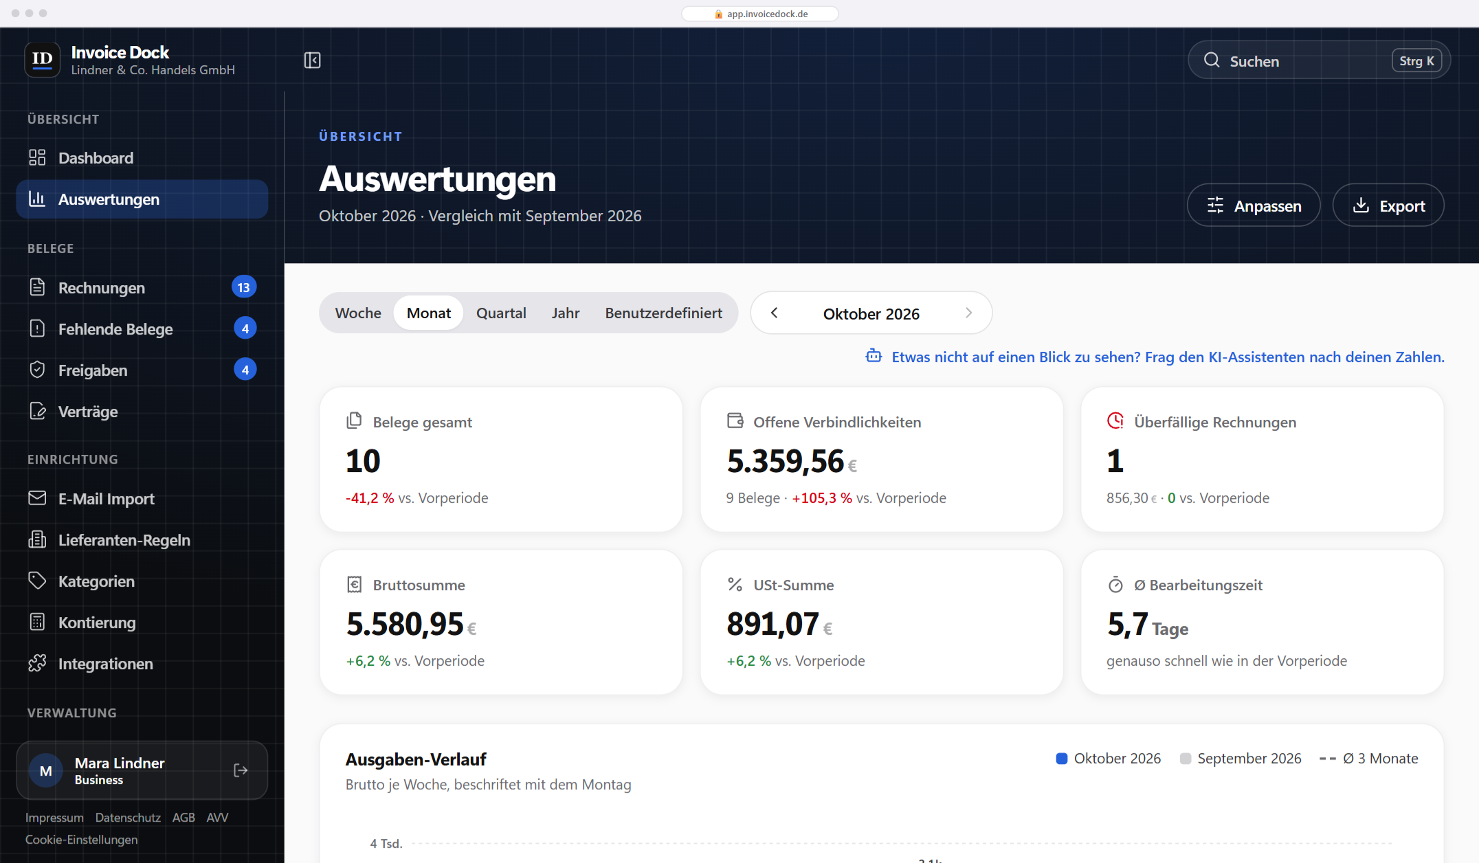Toggle the Oktober 2026 legend swatch
1479x863 pixels.
point(1061,759)
